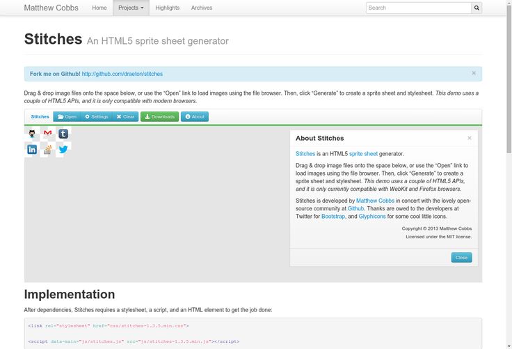Image resolution: width=512 pixels, height=349 pixels.
Task: Click the GitHub octocat sprite icon
Action: [x=32, y=134]
